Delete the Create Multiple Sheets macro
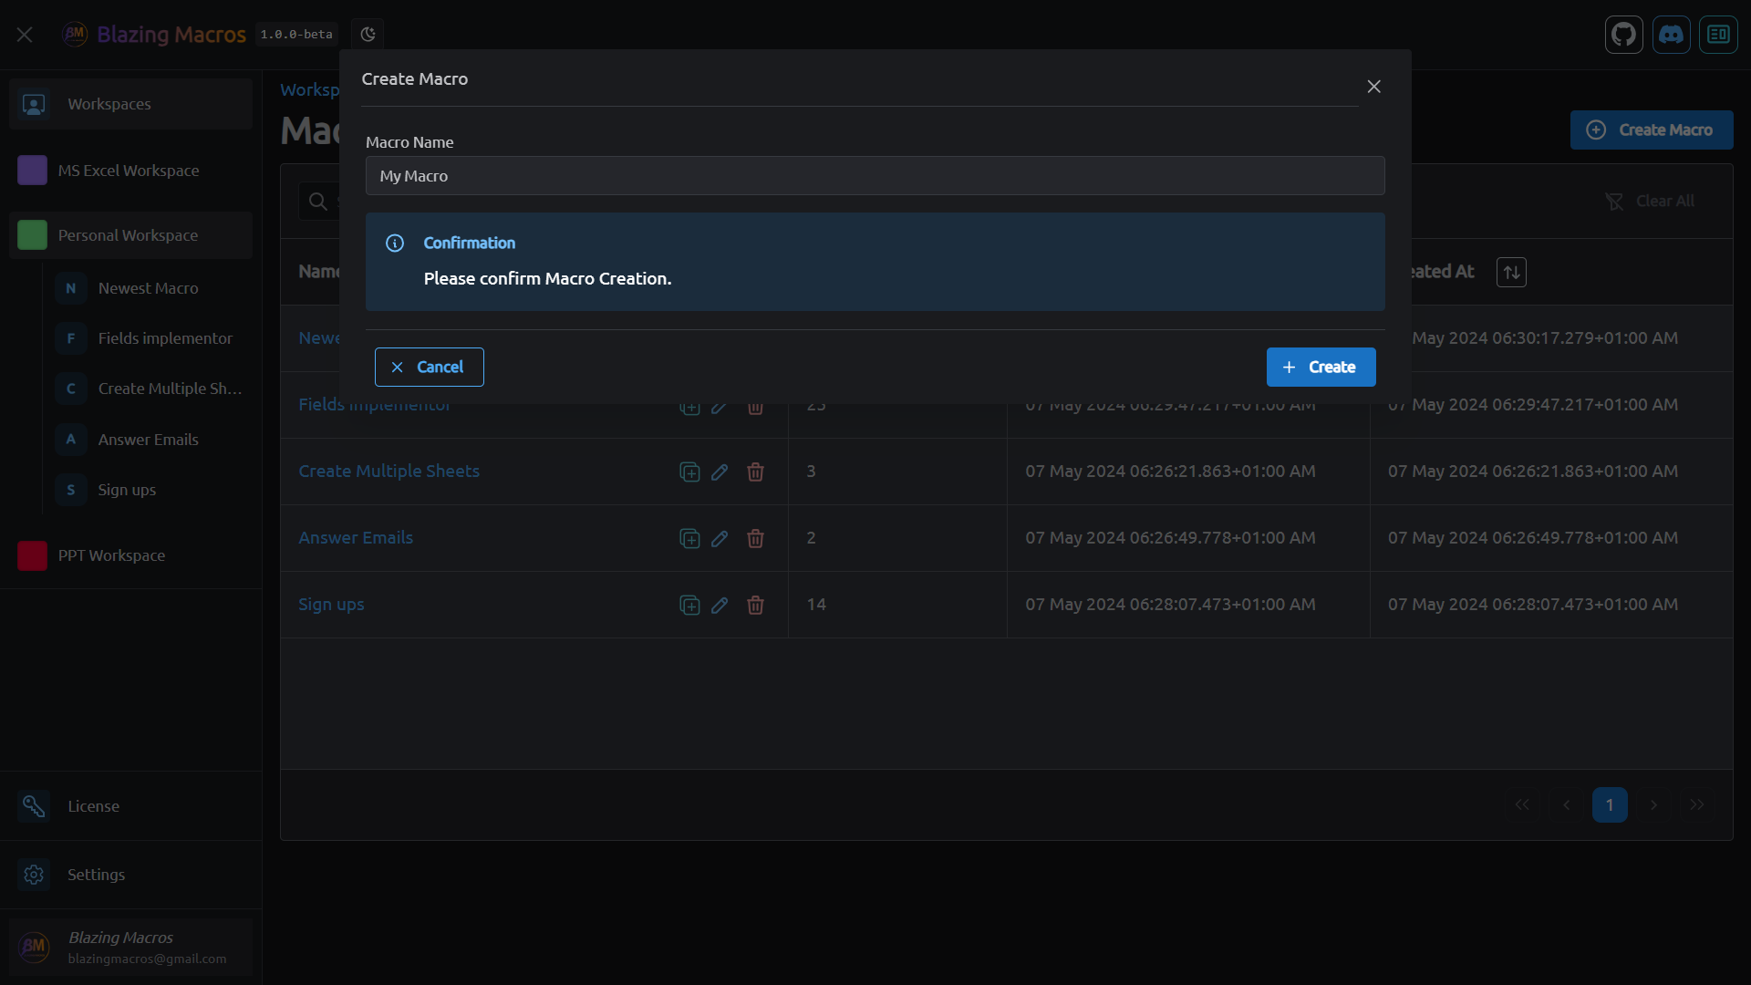The image size is (1751, 985). [x=755, y=472]
